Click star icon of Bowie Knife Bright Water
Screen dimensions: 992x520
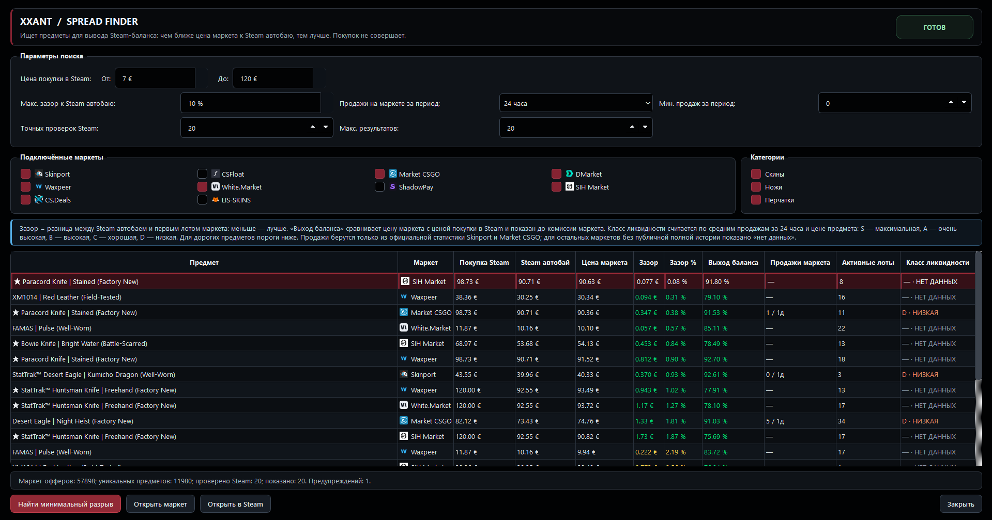tap(16, 343)
